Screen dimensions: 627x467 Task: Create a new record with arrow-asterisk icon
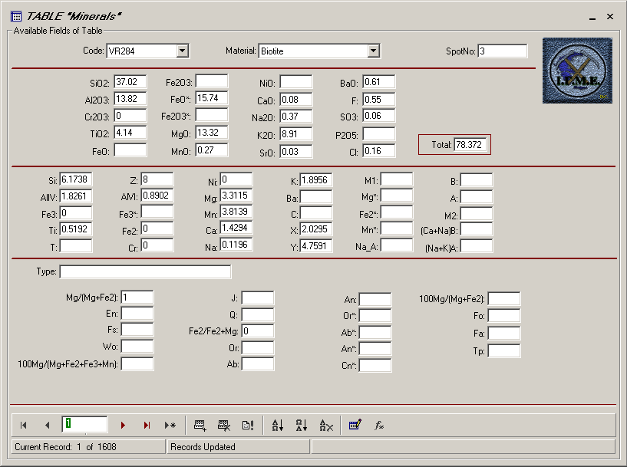170,425
